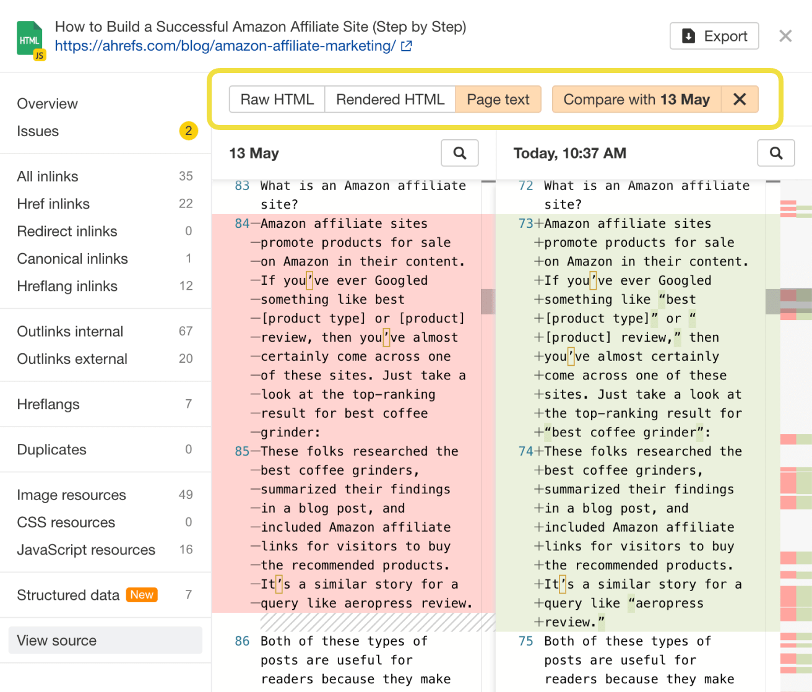Click line number 74 in Today pane

525,451
